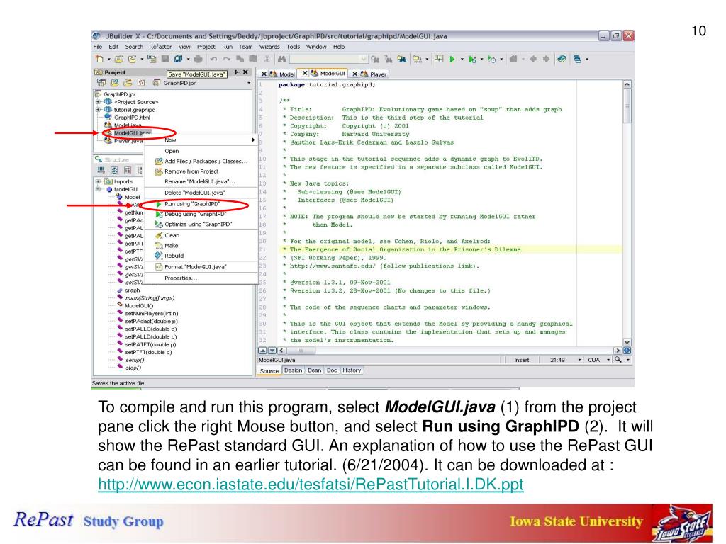Viewport: 726px width, 544px height.
Task: Click the Print toolbar icon
Action: (199, 59)
